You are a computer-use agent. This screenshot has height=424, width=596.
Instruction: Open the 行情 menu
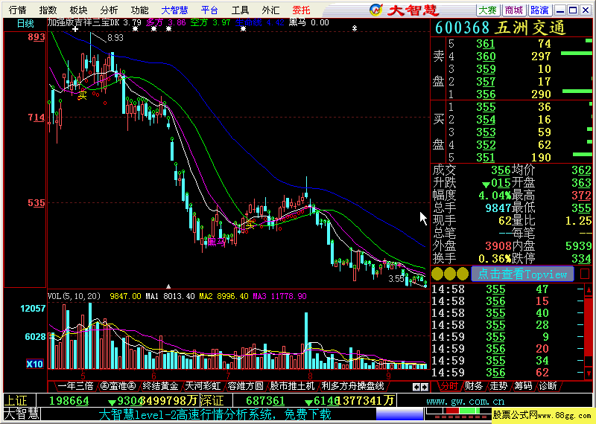point(17,10)
